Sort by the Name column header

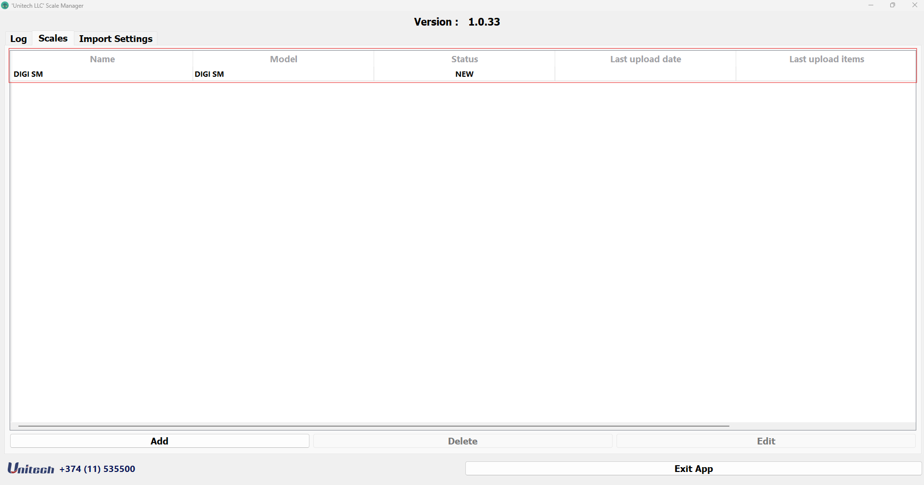tap(102, 59)
